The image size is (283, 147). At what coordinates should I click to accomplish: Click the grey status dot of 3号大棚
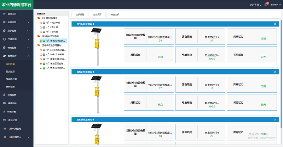pyautogui.click(x=44, y=32)
